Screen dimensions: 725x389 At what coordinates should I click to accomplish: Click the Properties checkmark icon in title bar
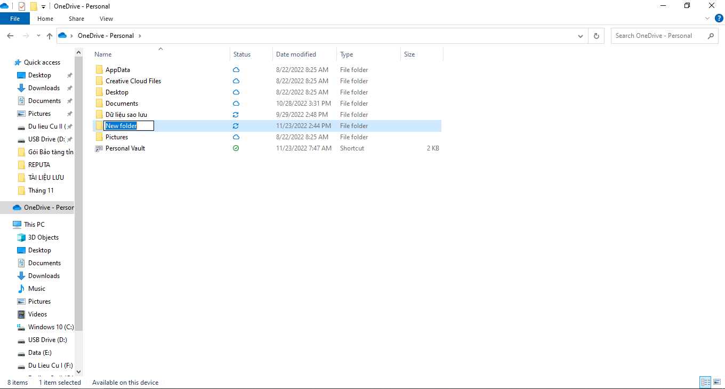(x=22, y=6)
